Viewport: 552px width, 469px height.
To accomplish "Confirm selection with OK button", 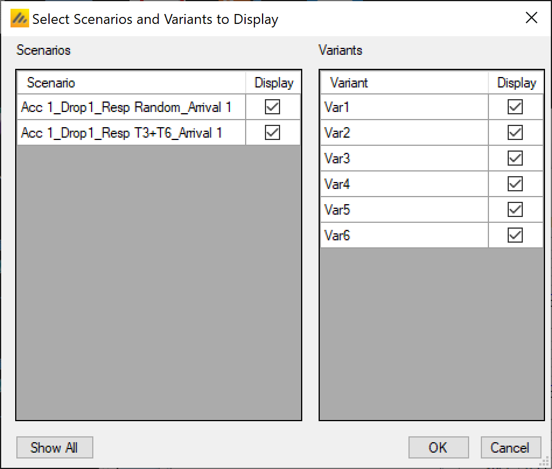I will click(x=438, y=447).
